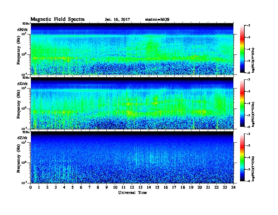Click hour tick label "24" on time axis
This screenshot has height=215, width=278.
pos(233,188)
